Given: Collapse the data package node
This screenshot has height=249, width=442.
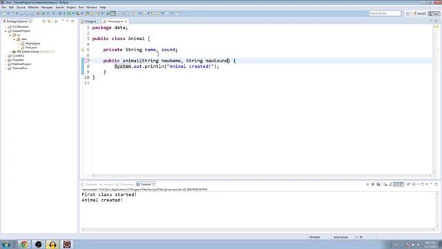Looking at the screenshot, I should point(15,39).
